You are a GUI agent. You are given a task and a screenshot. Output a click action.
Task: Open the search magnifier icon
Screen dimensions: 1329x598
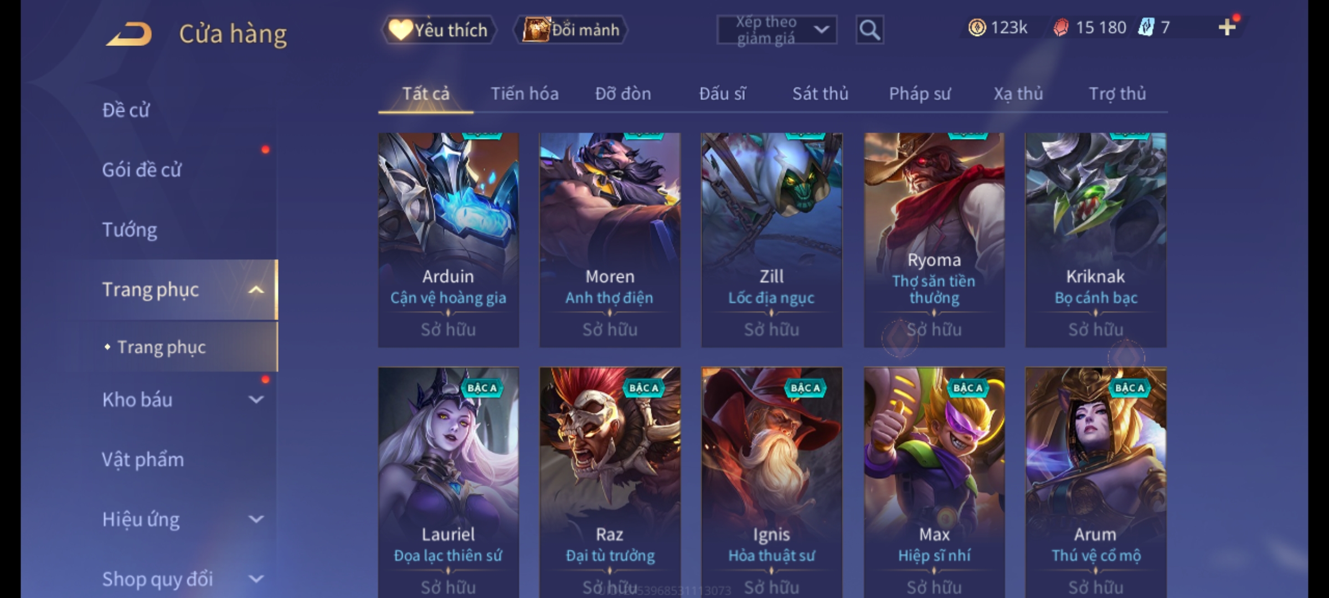point(869,30)
